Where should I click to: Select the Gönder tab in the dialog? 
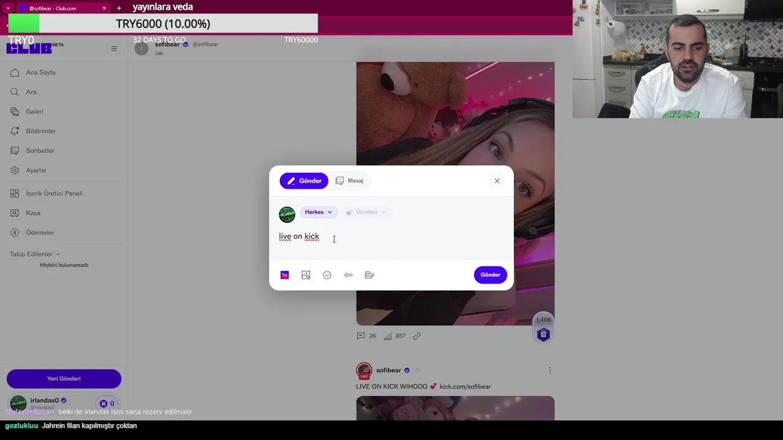pos(304,181)
